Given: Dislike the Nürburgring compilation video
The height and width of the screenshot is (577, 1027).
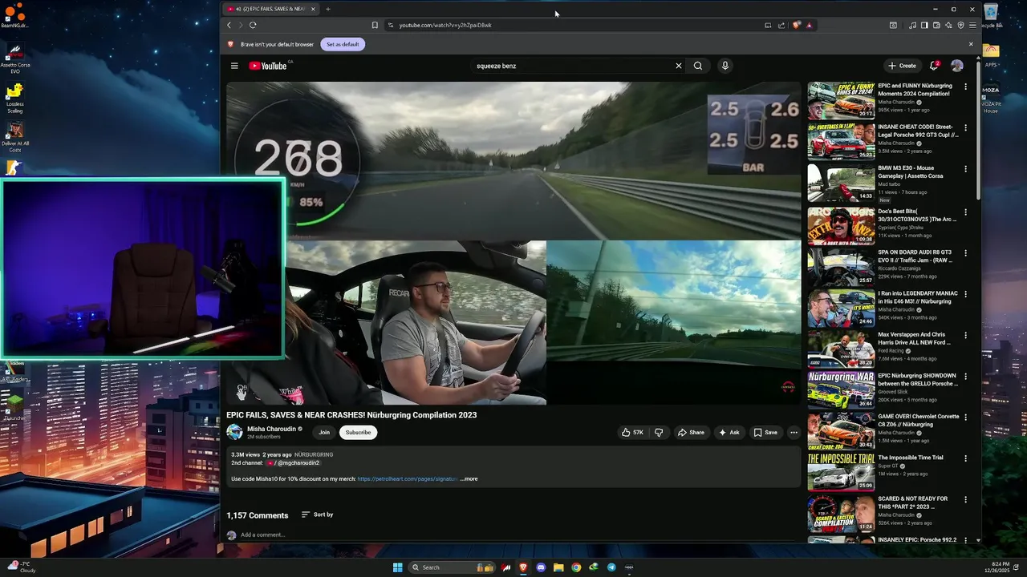Looking at the screenshot, I should (x=659, y=432).
